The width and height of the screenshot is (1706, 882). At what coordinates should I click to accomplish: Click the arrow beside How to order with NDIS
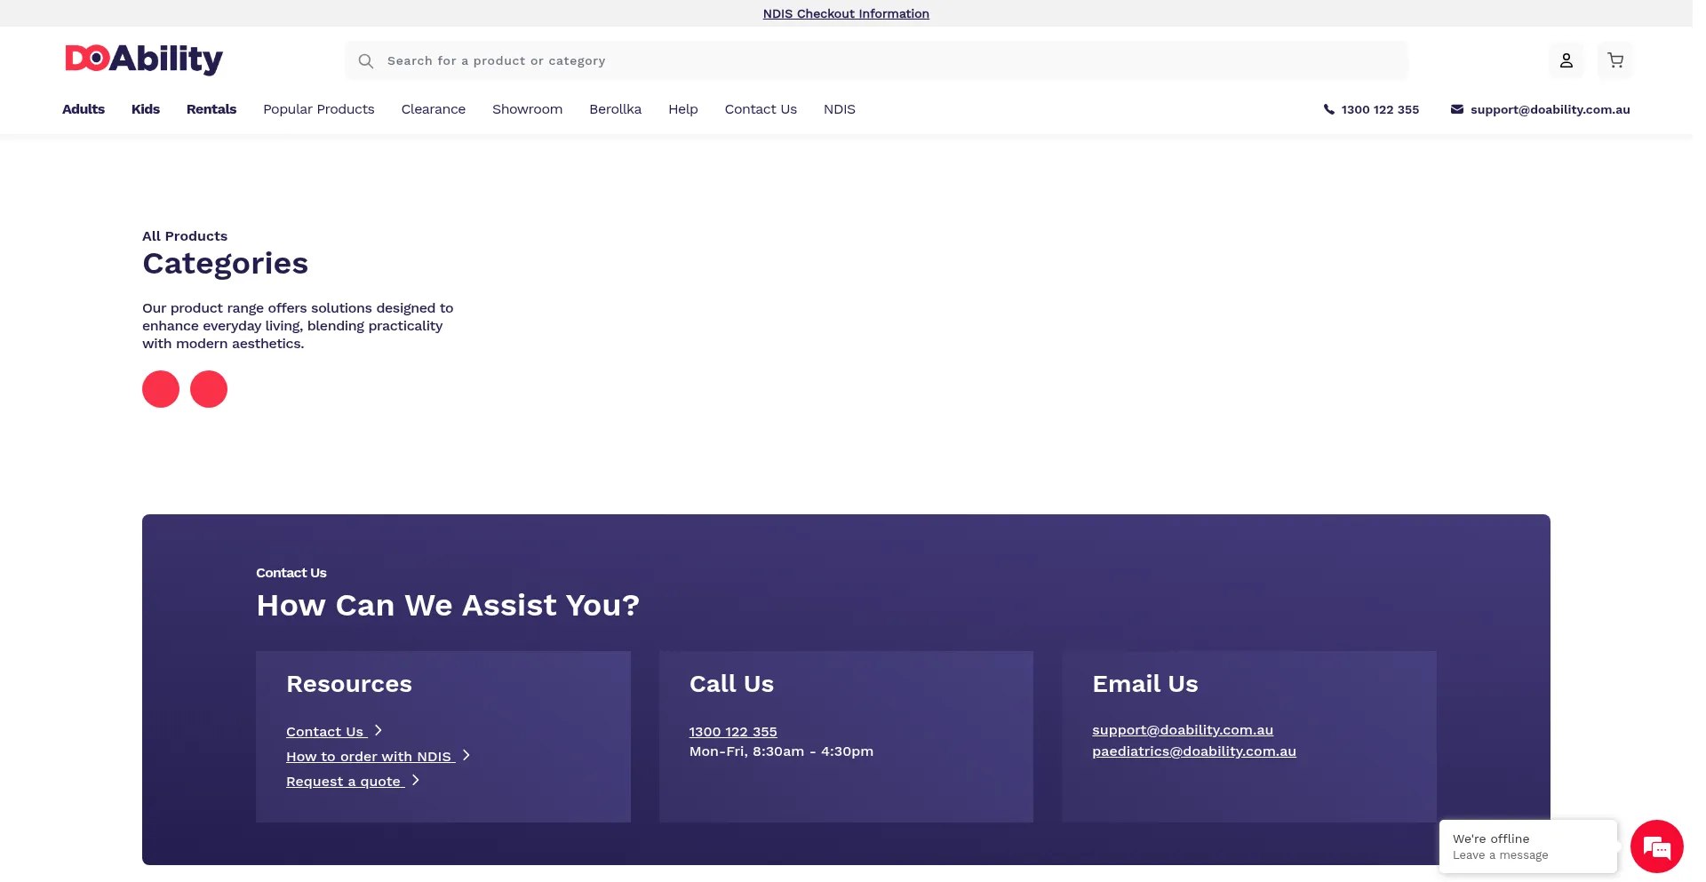[x=466, y=755]
